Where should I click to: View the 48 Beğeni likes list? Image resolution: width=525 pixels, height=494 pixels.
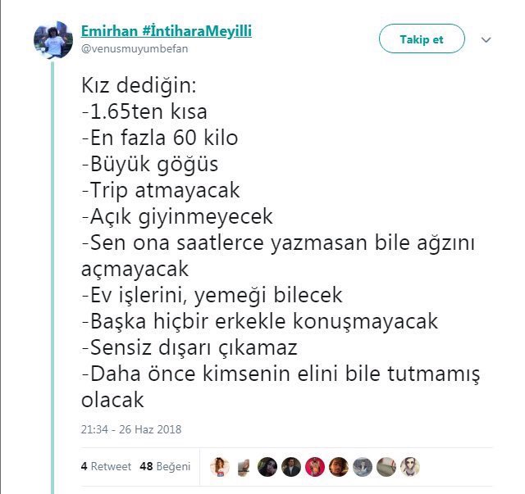[x=165, y=466]
